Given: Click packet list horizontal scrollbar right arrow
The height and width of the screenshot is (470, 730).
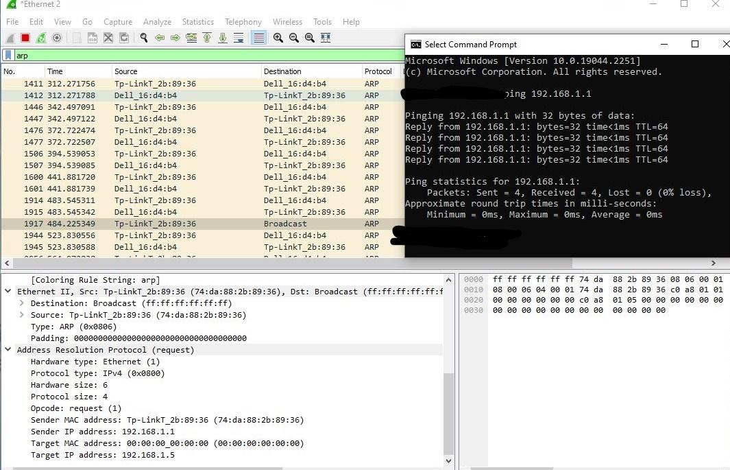Looking at the screenshot, I should [x=714, y=263].
